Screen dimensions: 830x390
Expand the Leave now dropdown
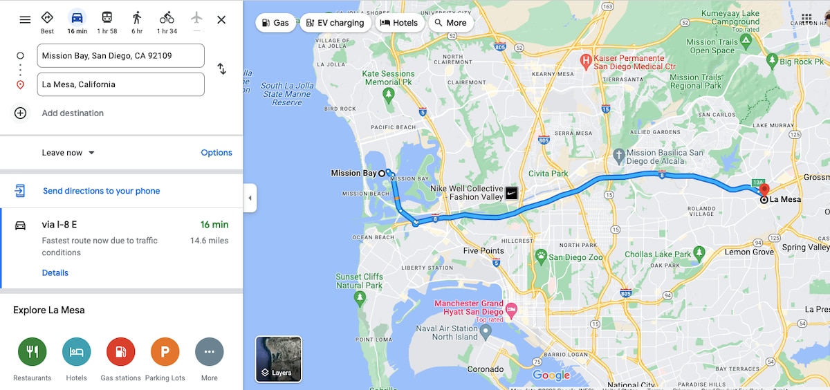[x=68, y=153]
